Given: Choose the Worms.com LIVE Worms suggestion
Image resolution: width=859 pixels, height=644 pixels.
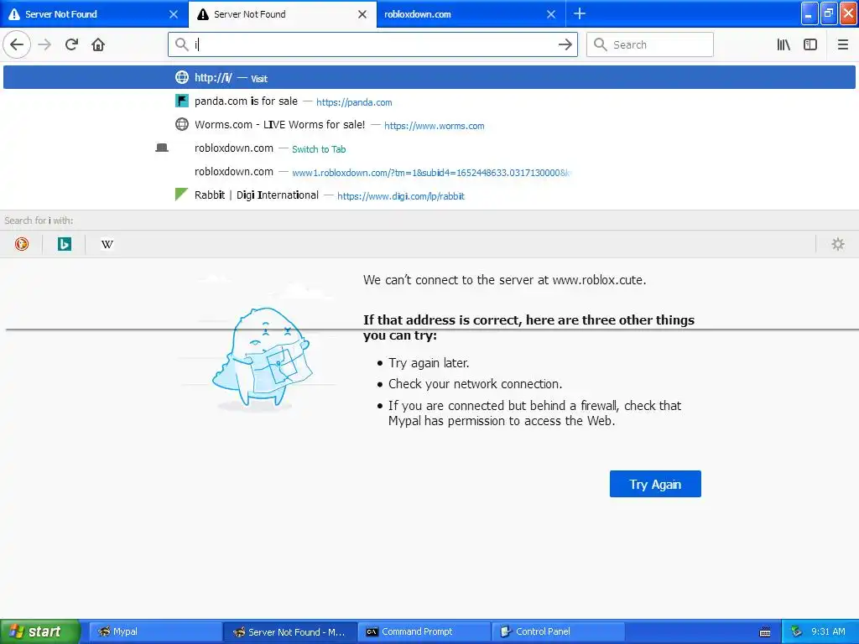Looking at the screenshot, I should click(429, 125).
